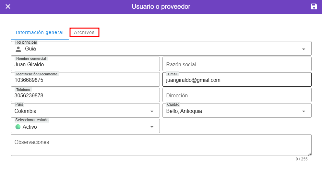Click the save floppy disk icon
The width and height of the screenshot is (322, 174).
314,7
